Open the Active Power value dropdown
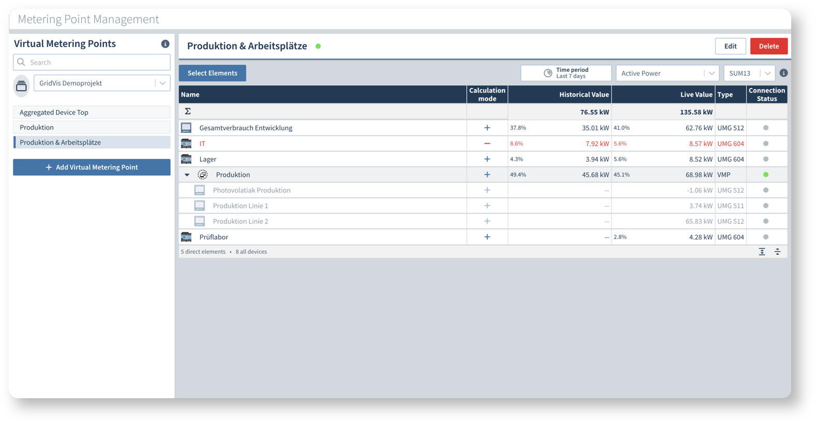The width and height of the screenshot is (816, 423). click(667, 73)
